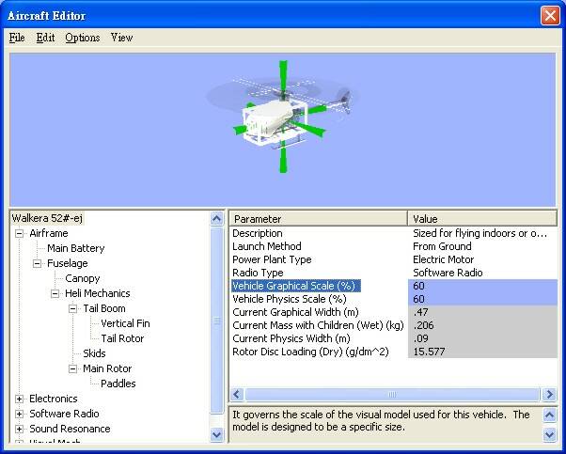The width and height of the screenshot is (566, 454).
Task: Select Main Battery in the tree
Action: pyautogui.click(x=76, y=248)
